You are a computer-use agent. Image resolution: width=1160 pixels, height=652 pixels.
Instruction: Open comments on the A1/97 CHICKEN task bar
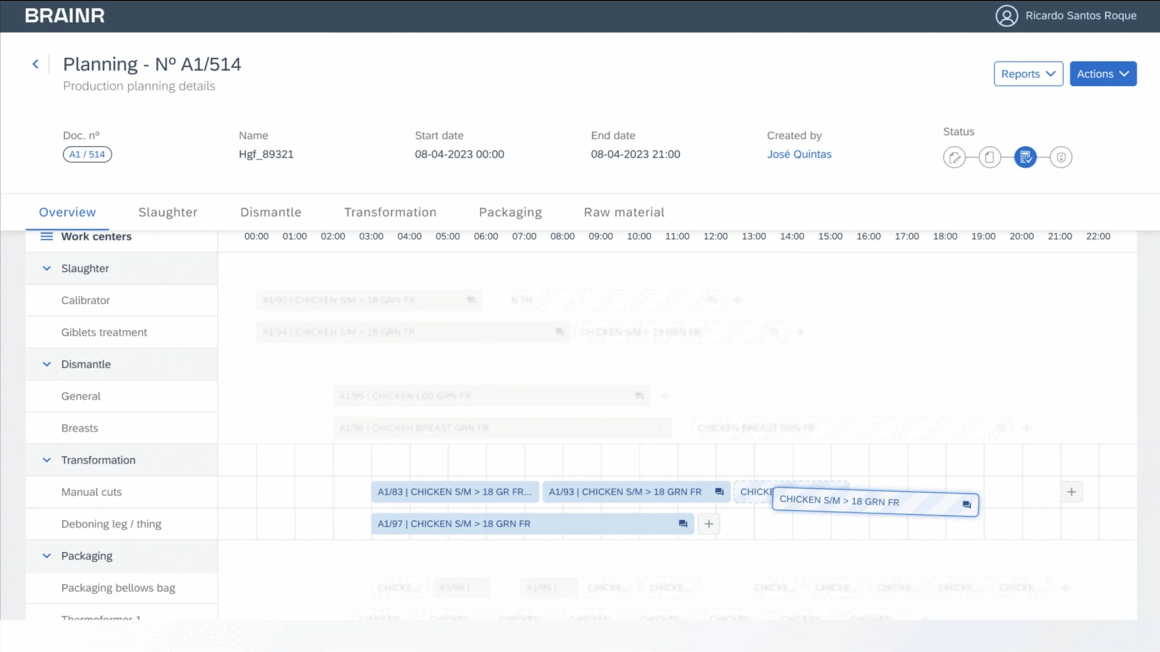pyautogui.click(x=682, y=524)
